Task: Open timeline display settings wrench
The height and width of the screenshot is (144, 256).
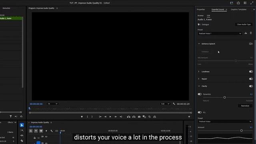Action: pyautogui.click(x=52, y=131)
